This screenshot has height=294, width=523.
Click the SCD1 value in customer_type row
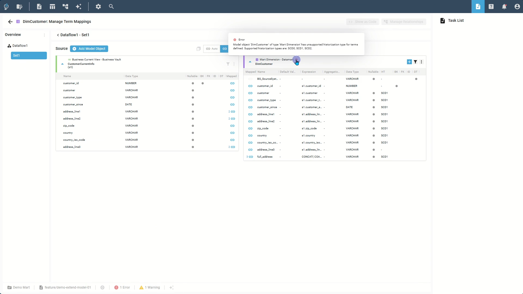(x=384, y=100)
